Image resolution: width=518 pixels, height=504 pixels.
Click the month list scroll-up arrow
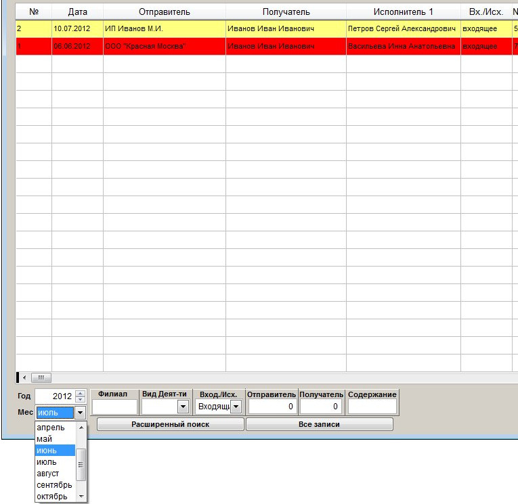81,428
